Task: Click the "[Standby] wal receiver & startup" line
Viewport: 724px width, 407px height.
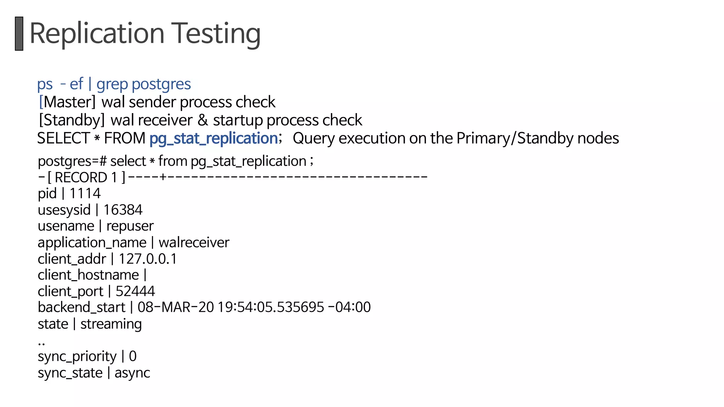Action: tap(200, 120)
